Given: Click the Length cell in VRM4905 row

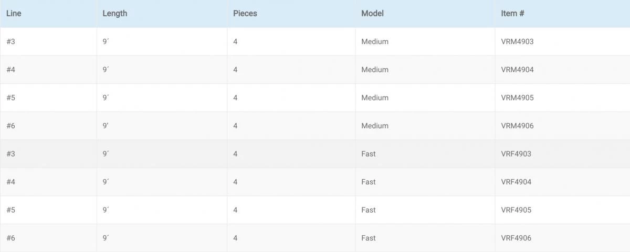Looking at the screenshot, I should [x=106, y=97].
